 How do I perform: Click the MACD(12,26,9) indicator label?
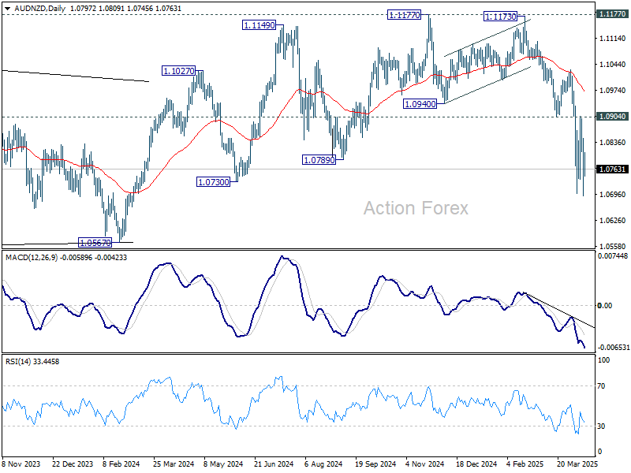click(x=32, y=258)
